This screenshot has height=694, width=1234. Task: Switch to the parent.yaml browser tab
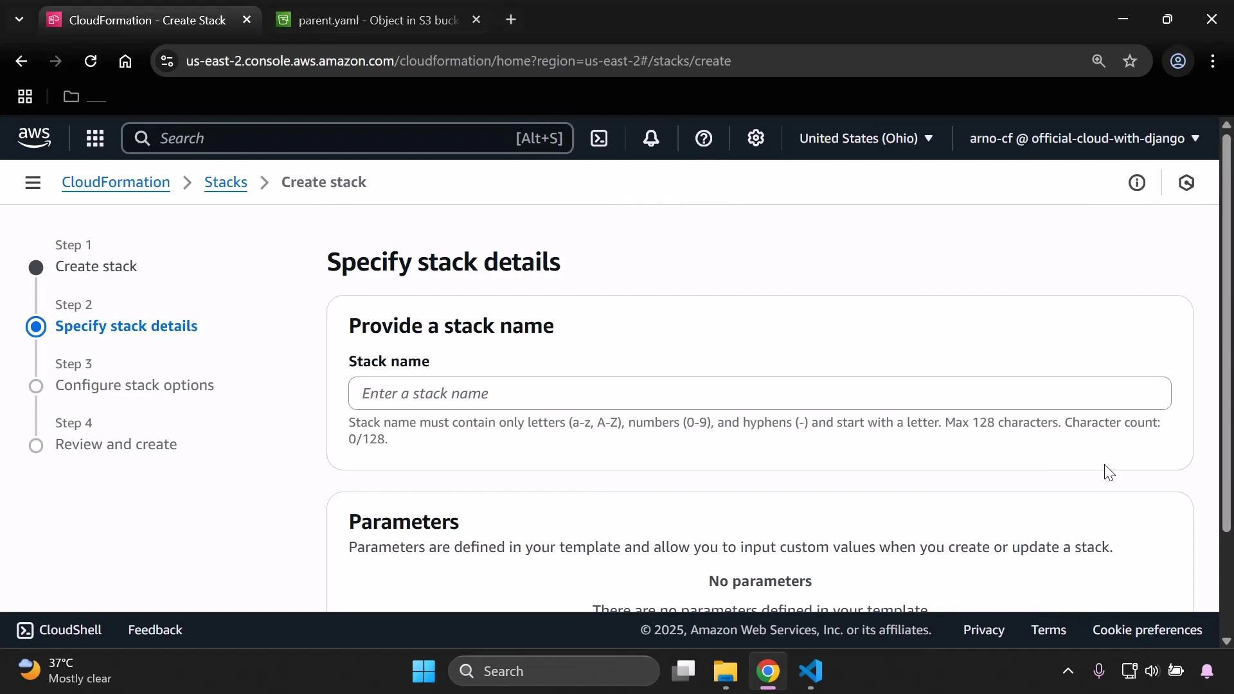[373, 20]
